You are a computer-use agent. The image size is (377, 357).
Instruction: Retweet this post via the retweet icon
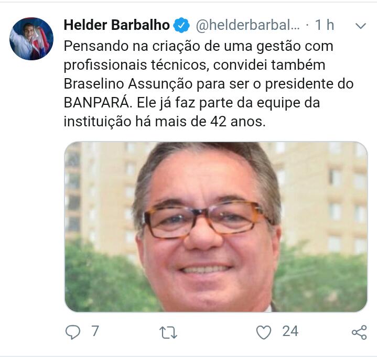click(x=168, y=333)
